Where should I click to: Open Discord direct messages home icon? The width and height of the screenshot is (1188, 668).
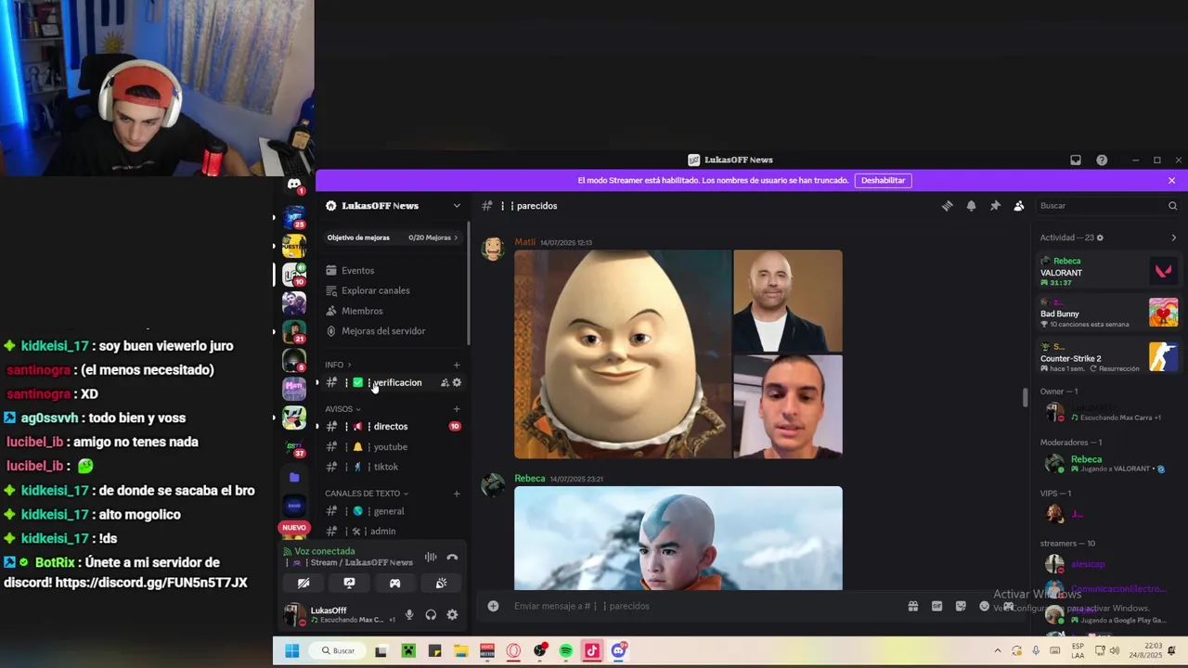pos(294,185)
